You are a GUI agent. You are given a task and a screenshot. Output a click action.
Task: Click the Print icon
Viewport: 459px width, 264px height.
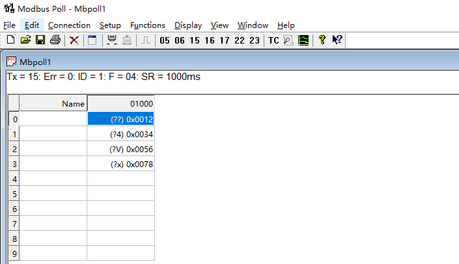[x=55, y=40]
